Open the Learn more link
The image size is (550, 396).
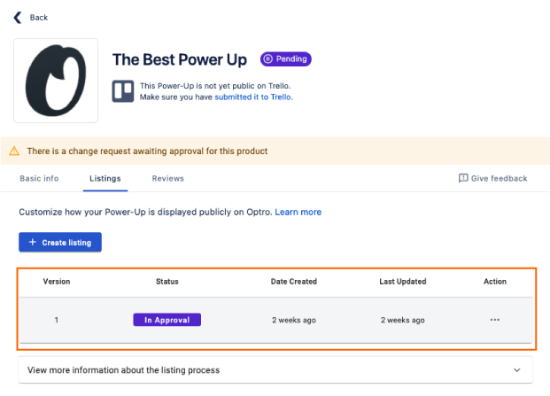pyautogui.click(x=298, y=213)
